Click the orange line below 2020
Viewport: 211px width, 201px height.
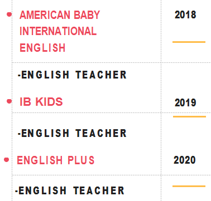click(189, 186)
